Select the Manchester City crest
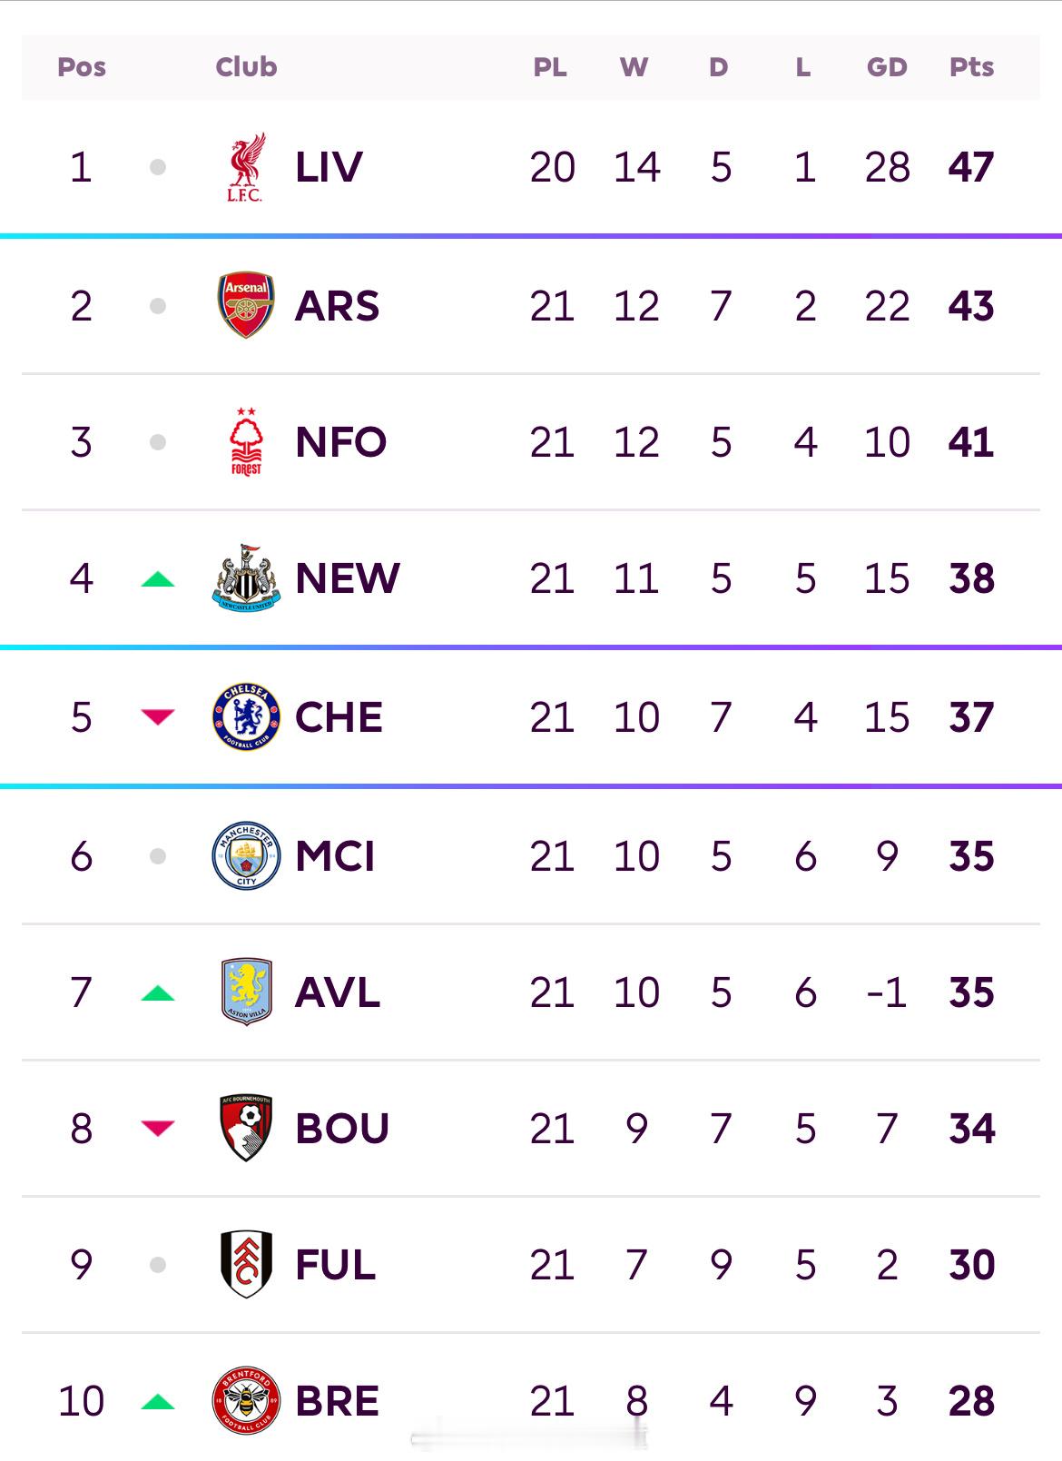Screen dimensions: 1062x1461 [246, 855]
